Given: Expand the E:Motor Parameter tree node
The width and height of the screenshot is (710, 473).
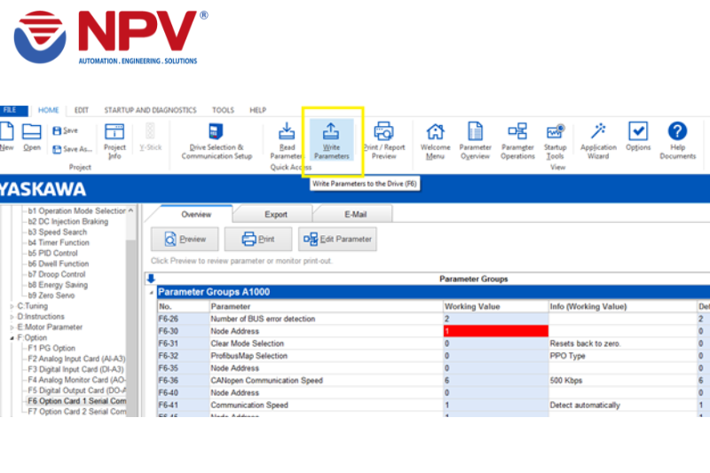Looking at the screenshot, I should [x=12, y=327].
